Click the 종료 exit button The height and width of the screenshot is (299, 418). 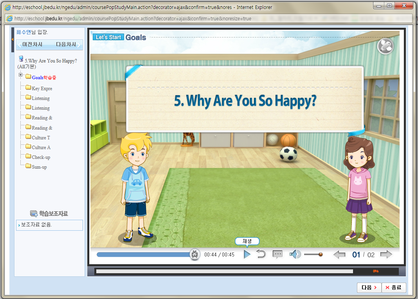(394, 288)
